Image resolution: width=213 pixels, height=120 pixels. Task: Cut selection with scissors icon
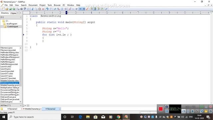click(33, 9)
